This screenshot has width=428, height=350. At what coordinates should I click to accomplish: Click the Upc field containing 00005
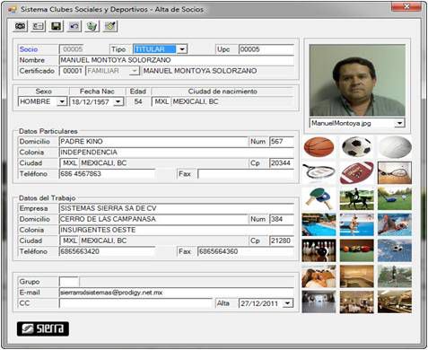(x=266, y=49)
